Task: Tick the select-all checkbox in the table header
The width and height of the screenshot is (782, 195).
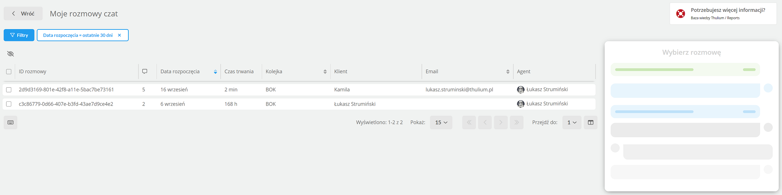Action: click(9, 71)
